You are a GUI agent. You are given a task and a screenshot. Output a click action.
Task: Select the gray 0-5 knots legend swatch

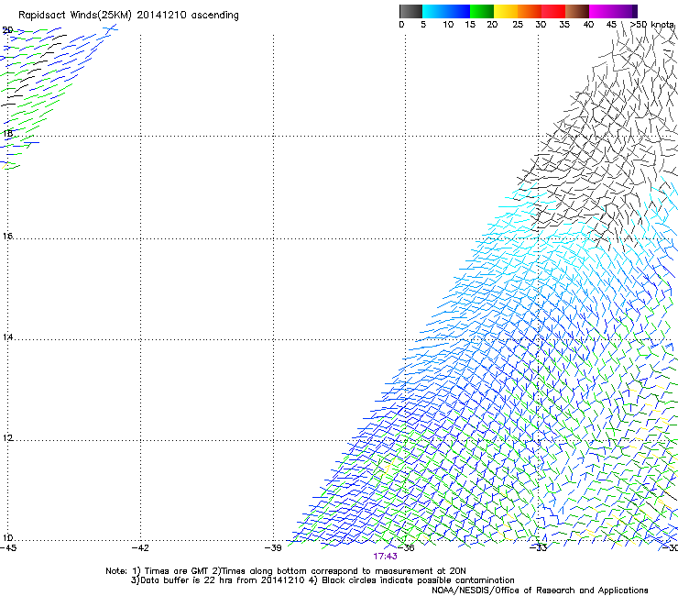pyautogui.click(x=410, y=11)
